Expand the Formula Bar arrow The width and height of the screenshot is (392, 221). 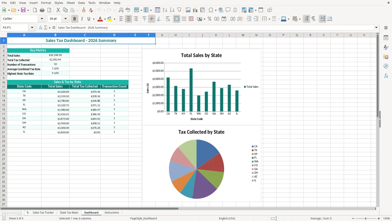376,28
